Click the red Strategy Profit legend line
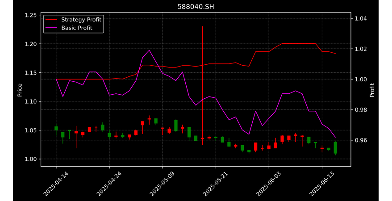Viewport: 392px width, 201px height. 52,20
